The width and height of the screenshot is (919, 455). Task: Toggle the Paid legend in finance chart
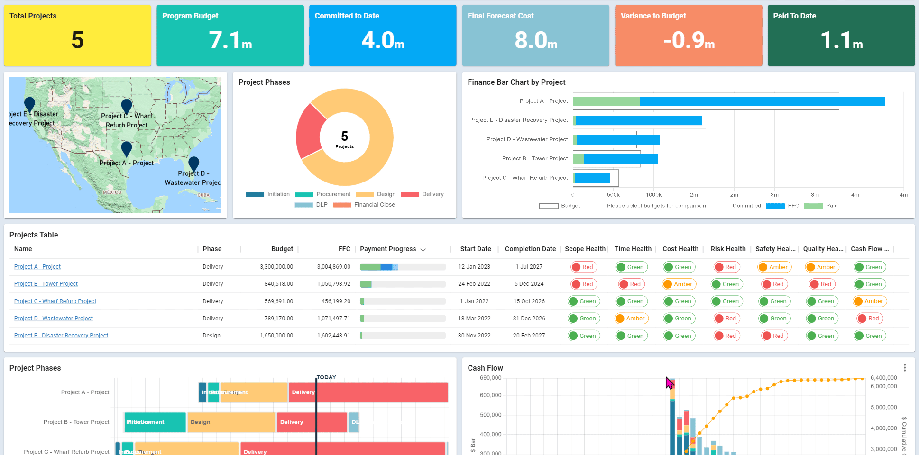click(x=821, y=206)
